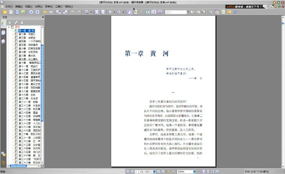285x174 pixels.
Task: Open the zoom-out dropdown arrow
Action: pyautogui.click(x=114, y=12)
